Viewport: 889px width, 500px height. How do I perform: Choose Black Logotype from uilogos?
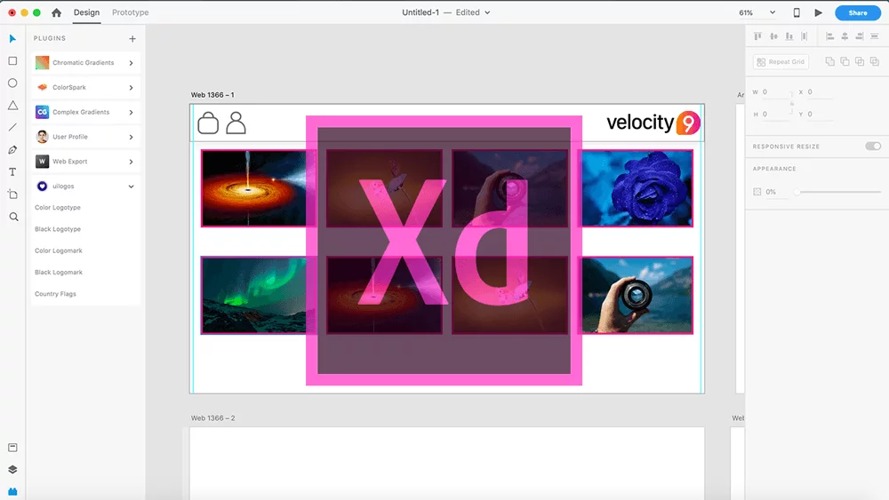tap(58, 229)
